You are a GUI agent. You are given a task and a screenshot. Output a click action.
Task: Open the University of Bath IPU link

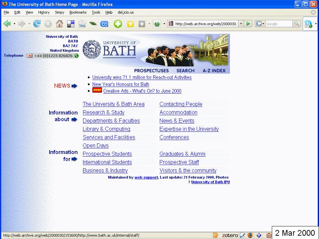(210, 182)
